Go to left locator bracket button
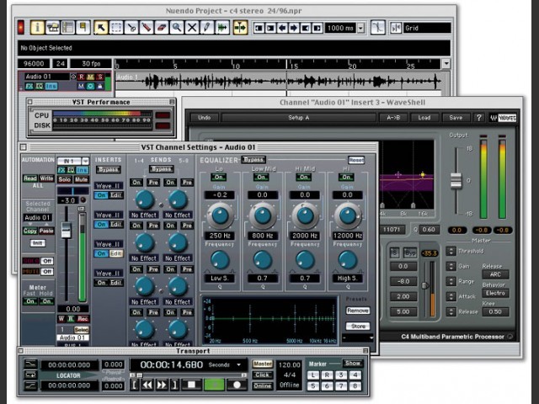This screenshot has width=539, height=404. (x=135, y=385)
